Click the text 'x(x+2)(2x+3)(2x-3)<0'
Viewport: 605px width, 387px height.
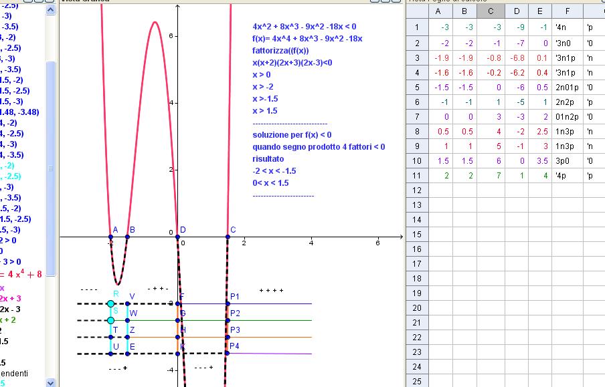292,62
